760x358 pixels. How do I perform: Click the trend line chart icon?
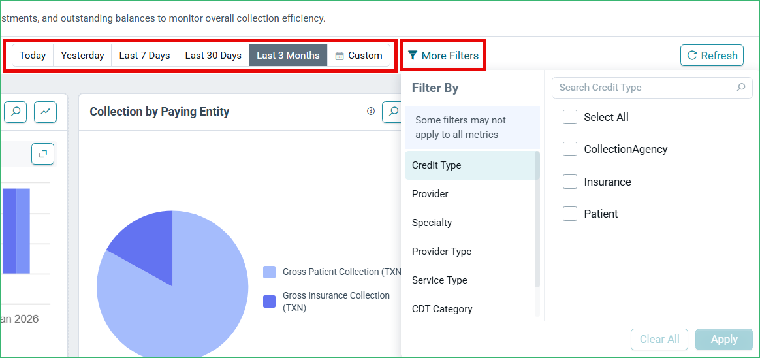click(x=45, y=112)
